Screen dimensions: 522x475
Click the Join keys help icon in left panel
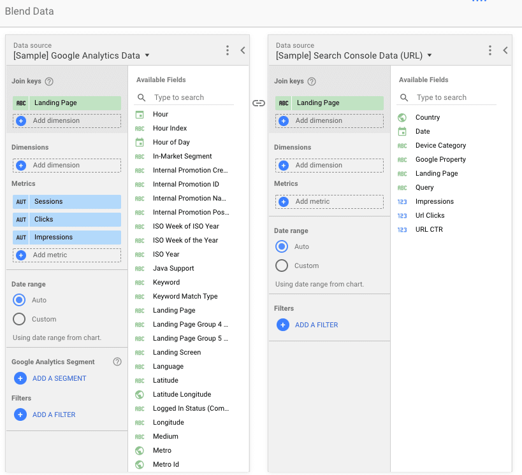(49, 82)
